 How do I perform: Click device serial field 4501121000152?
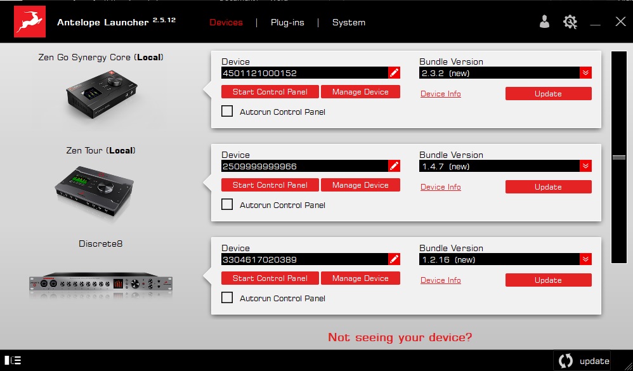point(305,73)
